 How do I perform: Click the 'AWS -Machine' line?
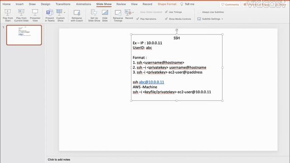tap(145, 87)
